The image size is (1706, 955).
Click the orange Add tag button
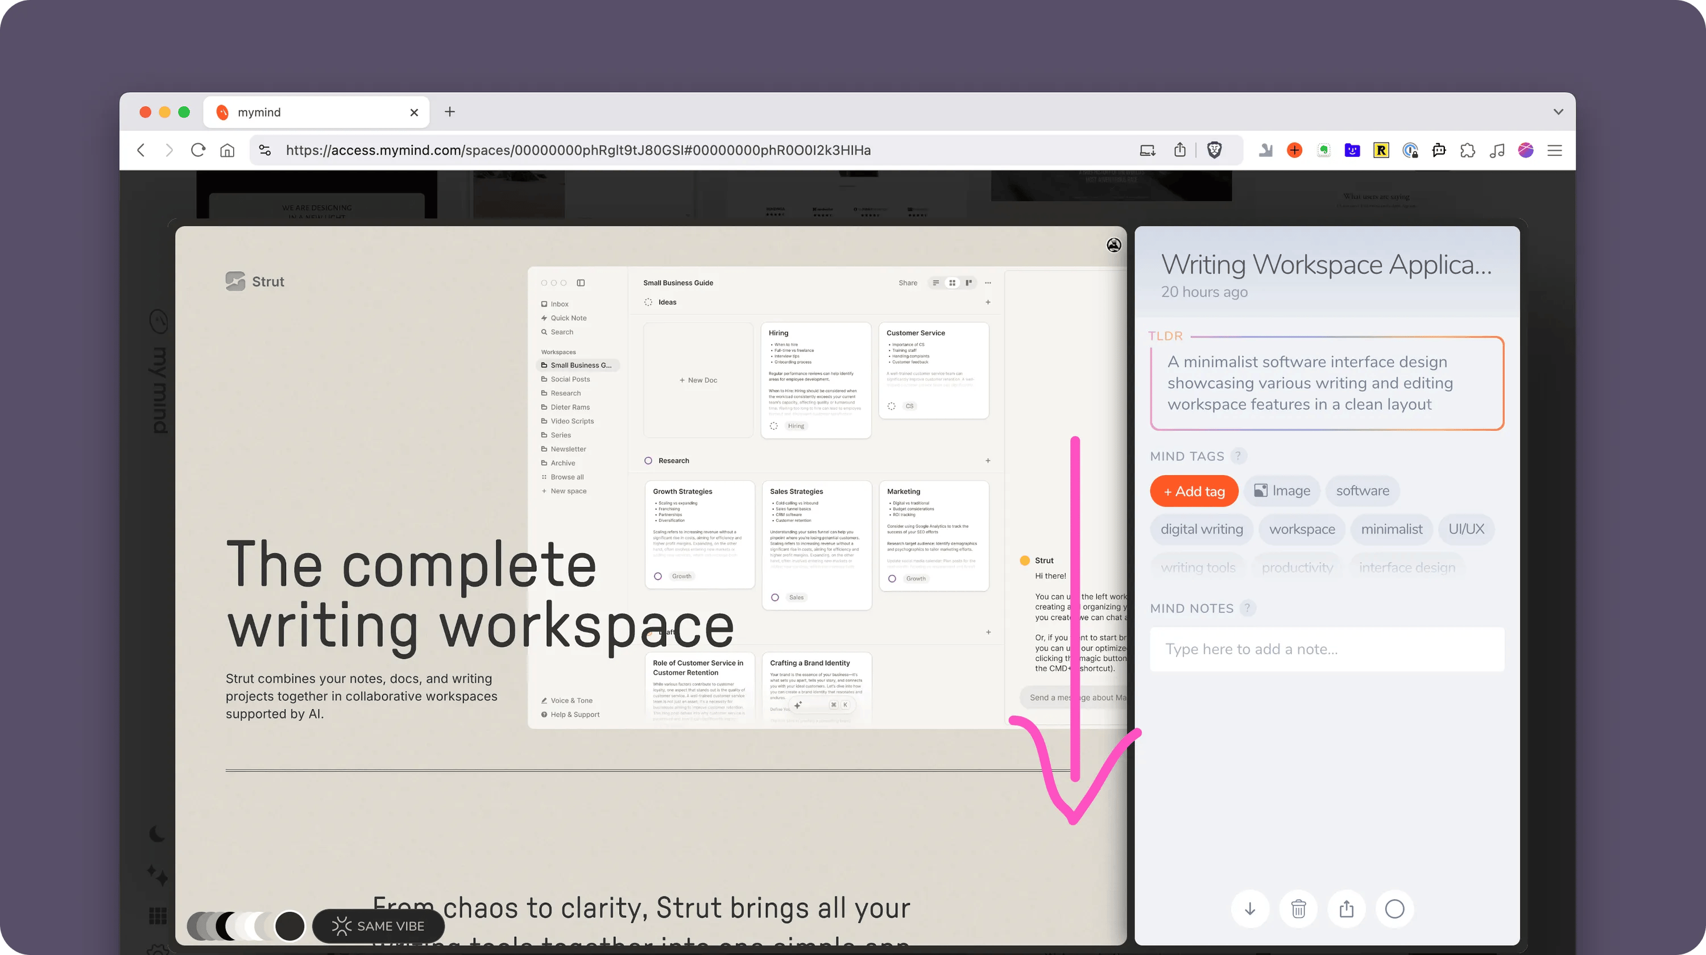coord(1194,491)
